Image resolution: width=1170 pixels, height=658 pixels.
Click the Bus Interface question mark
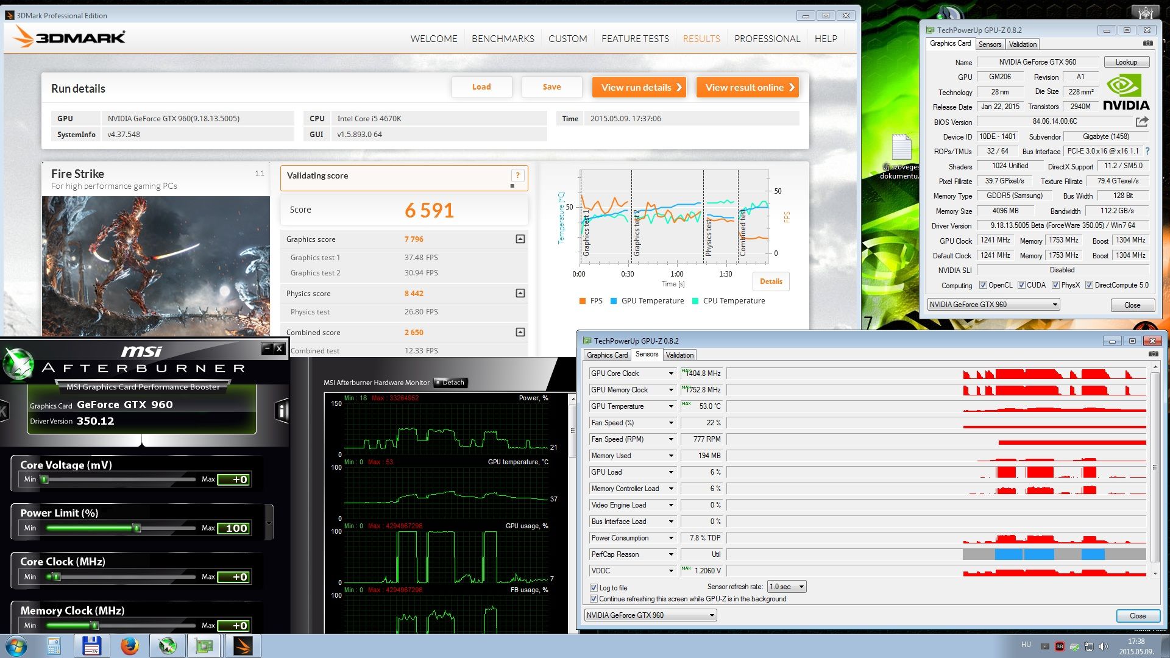[1147, 151]
